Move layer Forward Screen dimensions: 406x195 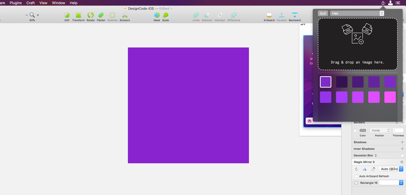tap(282, 15)
